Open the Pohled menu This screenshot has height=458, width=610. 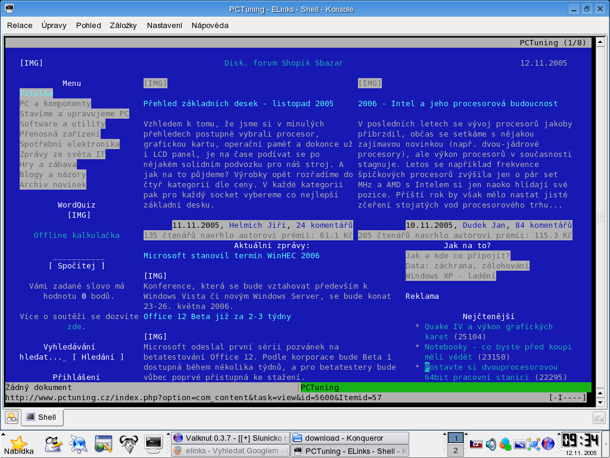(x=88, y=25)
